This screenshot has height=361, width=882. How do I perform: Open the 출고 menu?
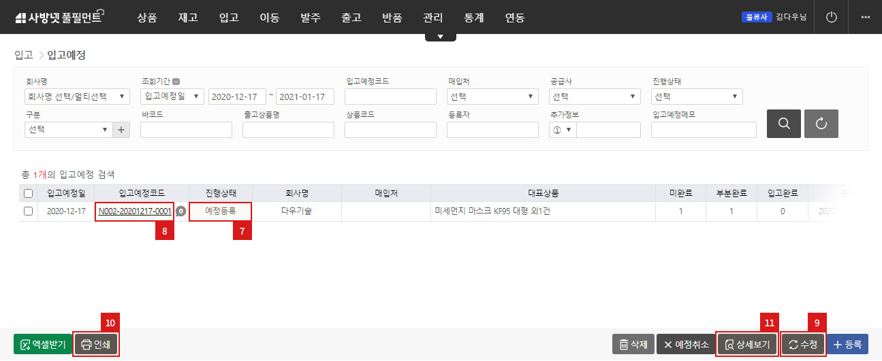[x=351, y=18]
